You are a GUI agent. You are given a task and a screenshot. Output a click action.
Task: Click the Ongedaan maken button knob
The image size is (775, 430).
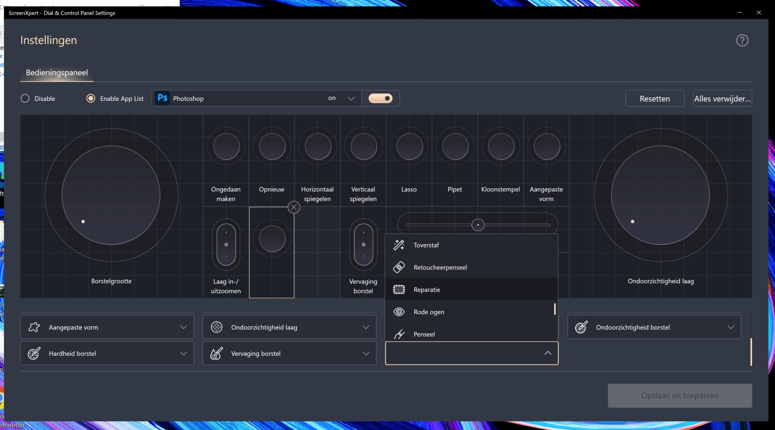tap(226, 147)
